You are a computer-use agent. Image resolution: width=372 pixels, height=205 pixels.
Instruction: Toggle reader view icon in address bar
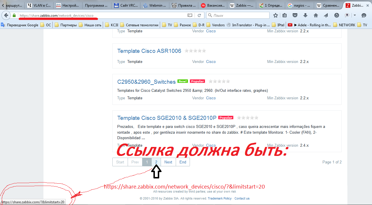pos(190,15)
